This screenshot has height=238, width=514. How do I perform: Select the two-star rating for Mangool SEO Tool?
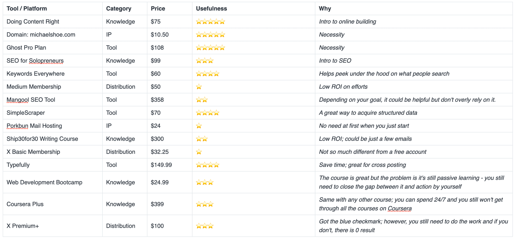(x=201, y=100)
